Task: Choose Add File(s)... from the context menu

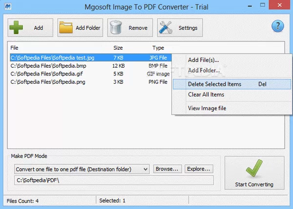Action: coord(232,60)
